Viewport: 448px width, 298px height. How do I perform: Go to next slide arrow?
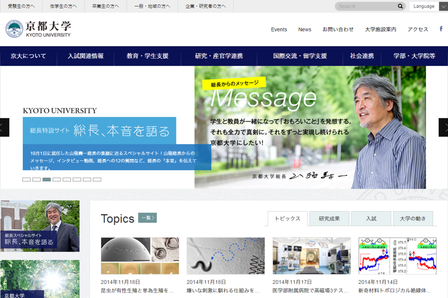pyautogui.click(x=443, y=127)
